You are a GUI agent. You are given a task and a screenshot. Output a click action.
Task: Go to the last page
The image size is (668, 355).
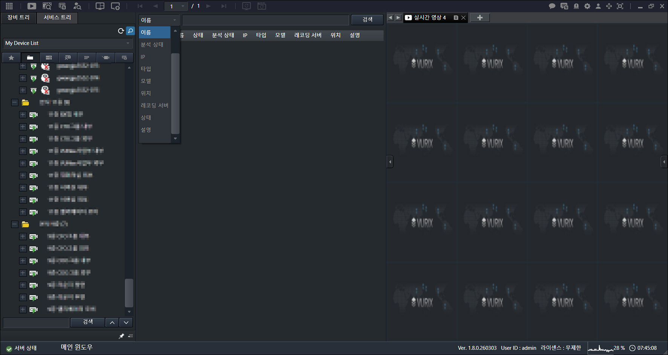tap(224, 6)
